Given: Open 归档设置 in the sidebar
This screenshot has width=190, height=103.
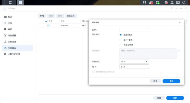Looking at the screenshot, I should pyautogui.click(x=18, y=35).
